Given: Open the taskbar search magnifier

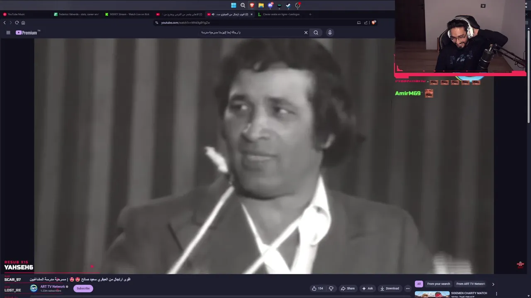Looking at the screenshot, I should pyautogui.click(x=243, y=5).
